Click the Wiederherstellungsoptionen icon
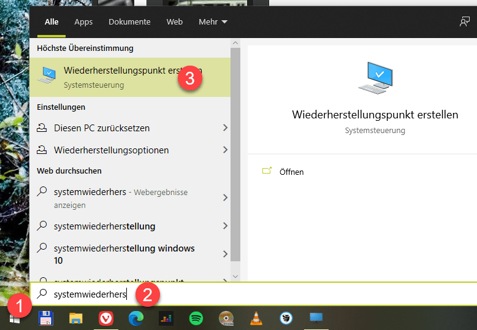This screenshot has width=477, height=330. point(42,150)
